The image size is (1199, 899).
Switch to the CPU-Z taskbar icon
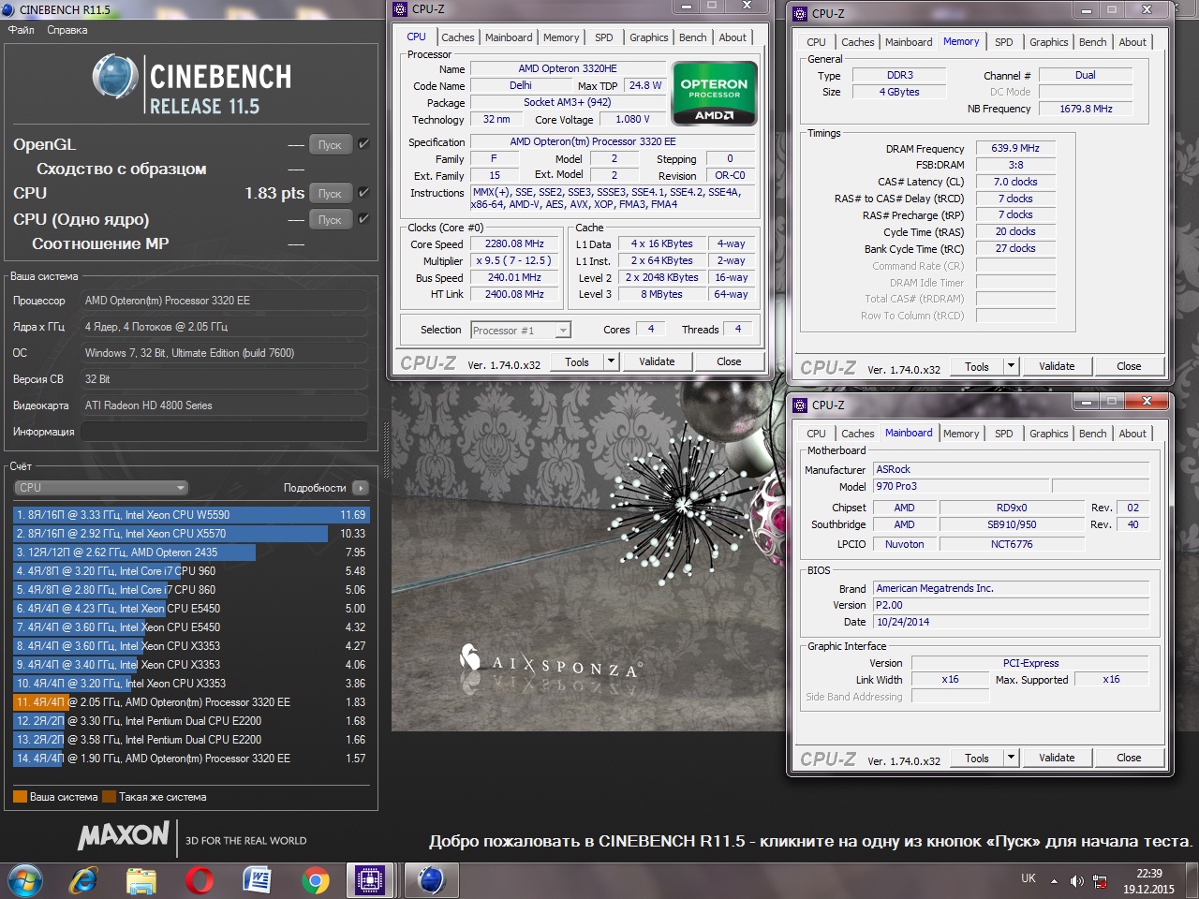(370, 880)
